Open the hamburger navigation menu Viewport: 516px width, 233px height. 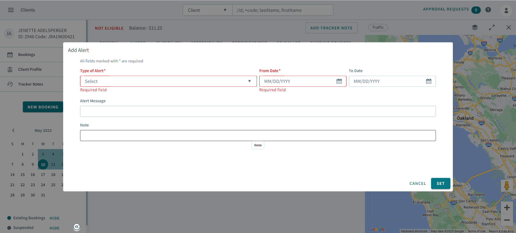coord(11,10)
